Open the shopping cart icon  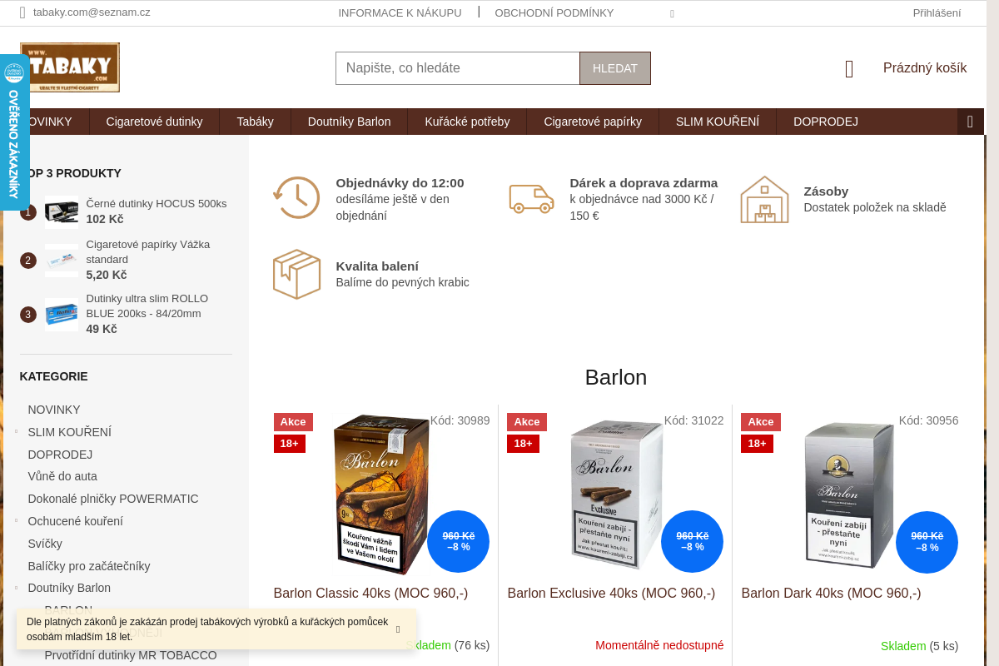pyautogui.click(x=849, y=69)
